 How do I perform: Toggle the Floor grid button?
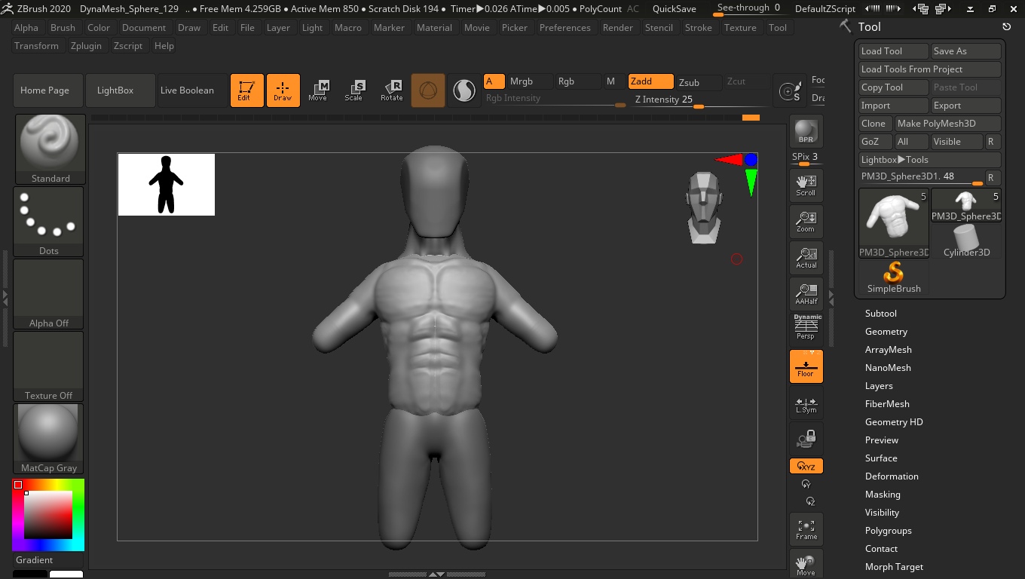tap(806, 366)
